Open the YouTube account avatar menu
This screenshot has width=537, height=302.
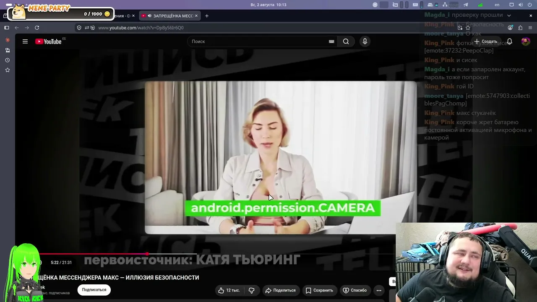tap(525, 42)
